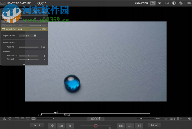Click the lock icon in Composition Guides header
192x129 pixels.
35,18
